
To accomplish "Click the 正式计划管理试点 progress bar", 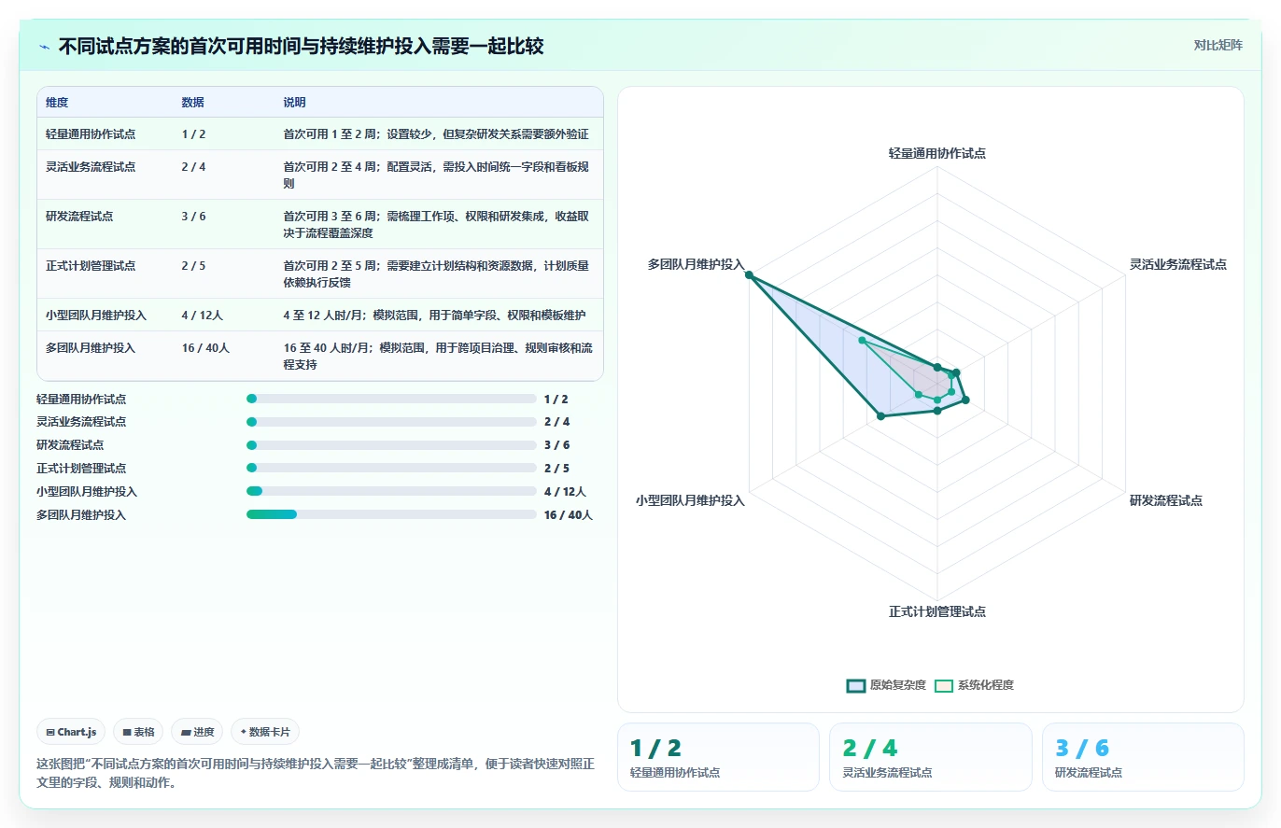I will [391, 469].
